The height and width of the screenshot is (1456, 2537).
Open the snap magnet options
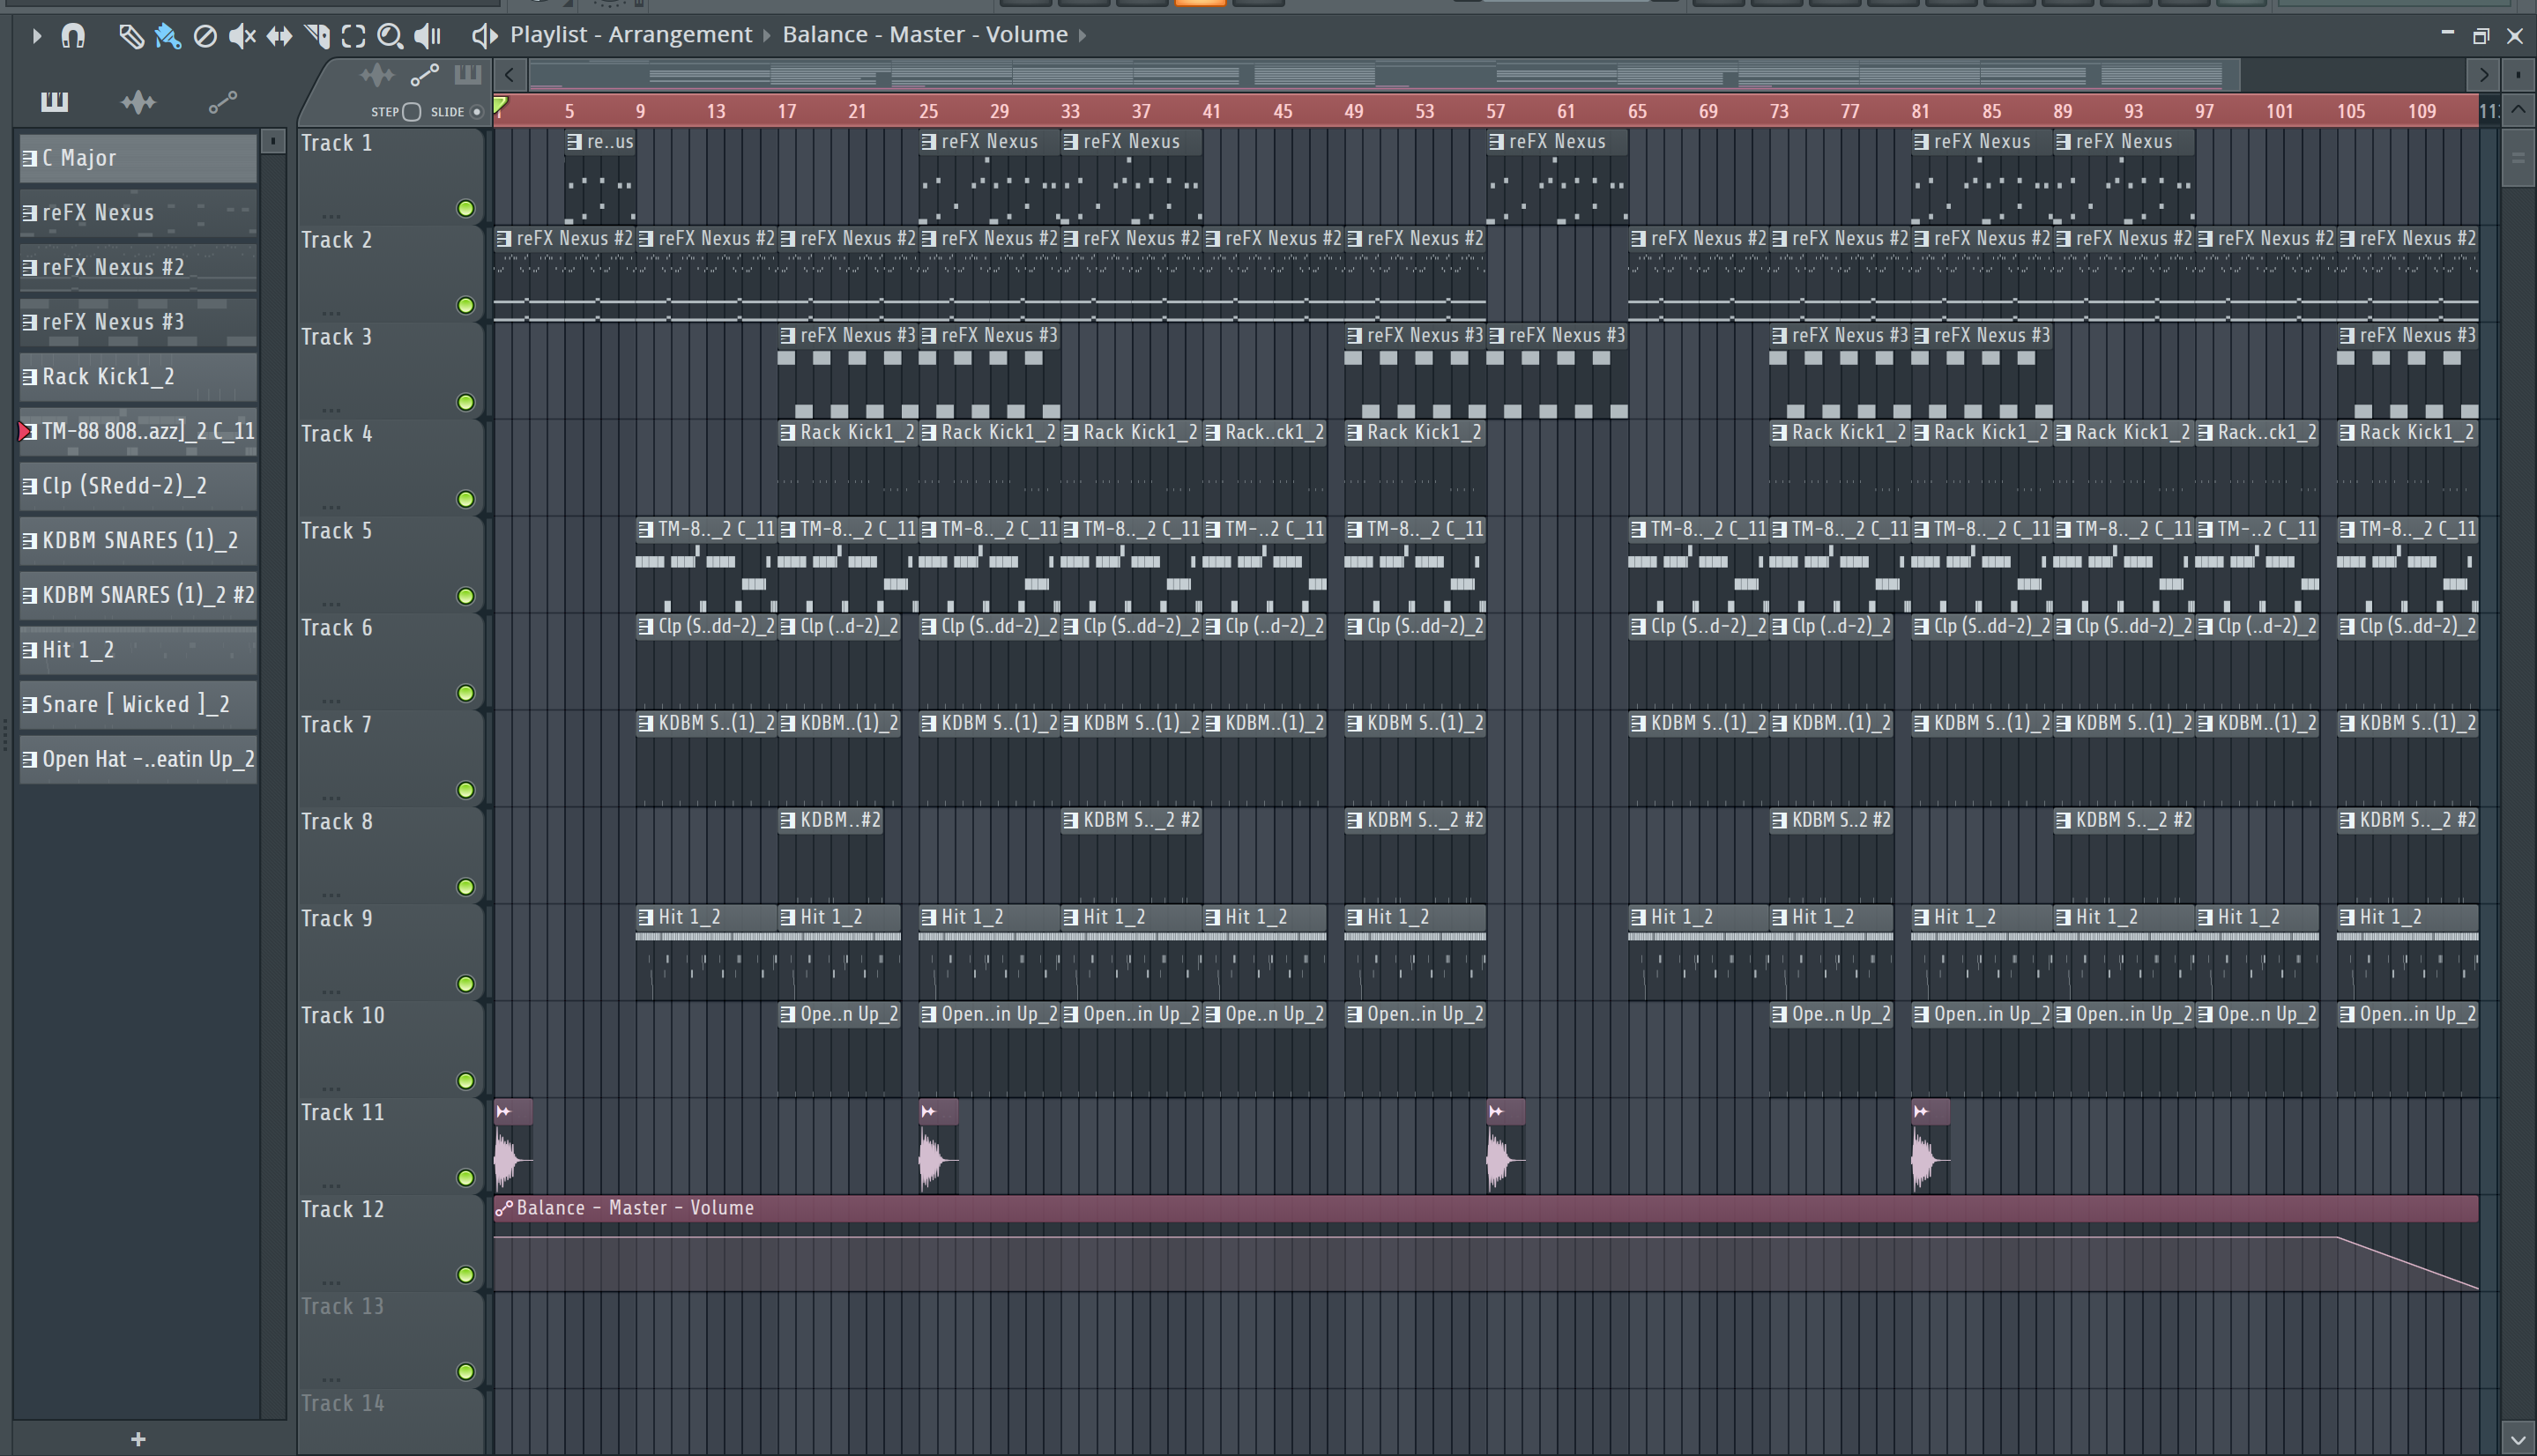(x=73, y=36)
